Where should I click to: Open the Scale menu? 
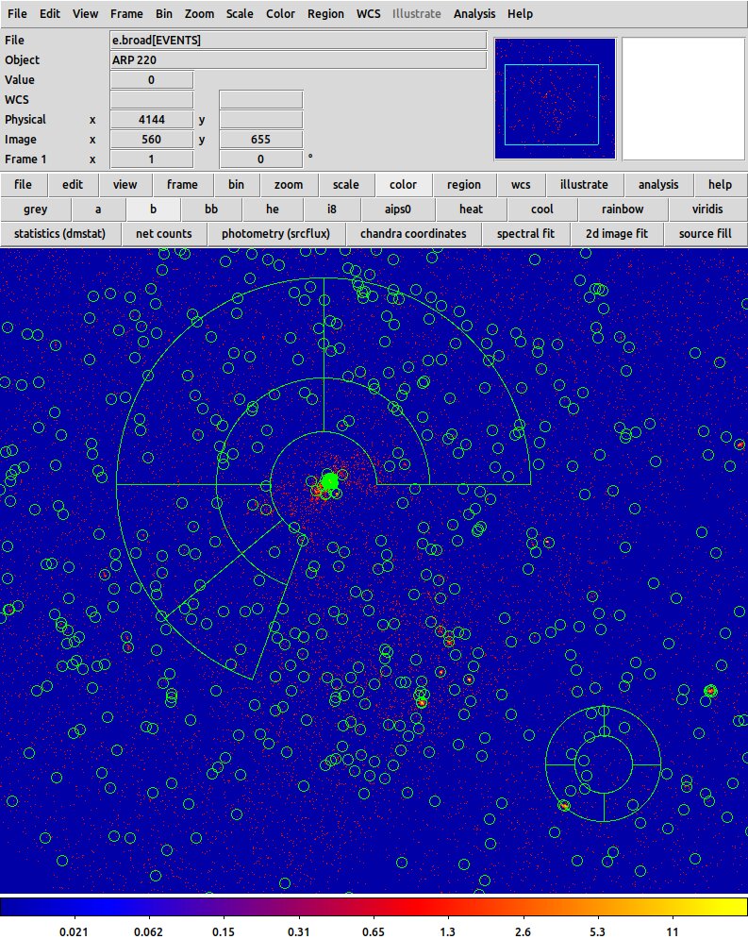[240, 13]
